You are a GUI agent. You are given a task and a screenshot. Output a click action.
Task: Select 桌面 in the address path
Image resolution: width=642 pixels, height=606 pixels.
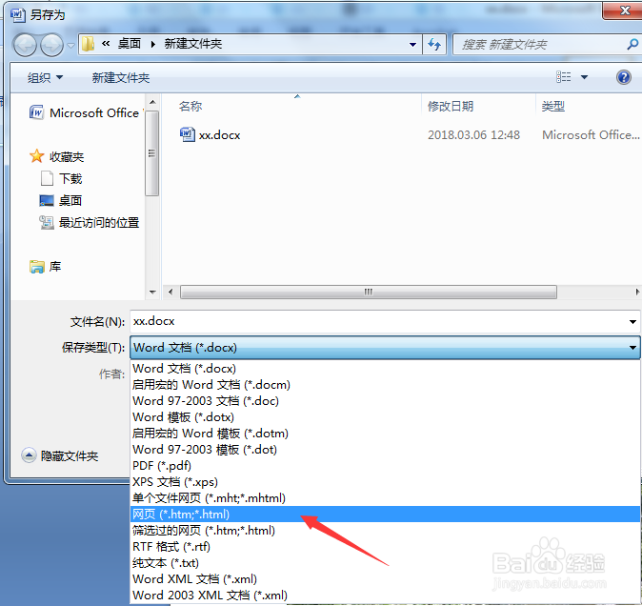coord(130,44)
